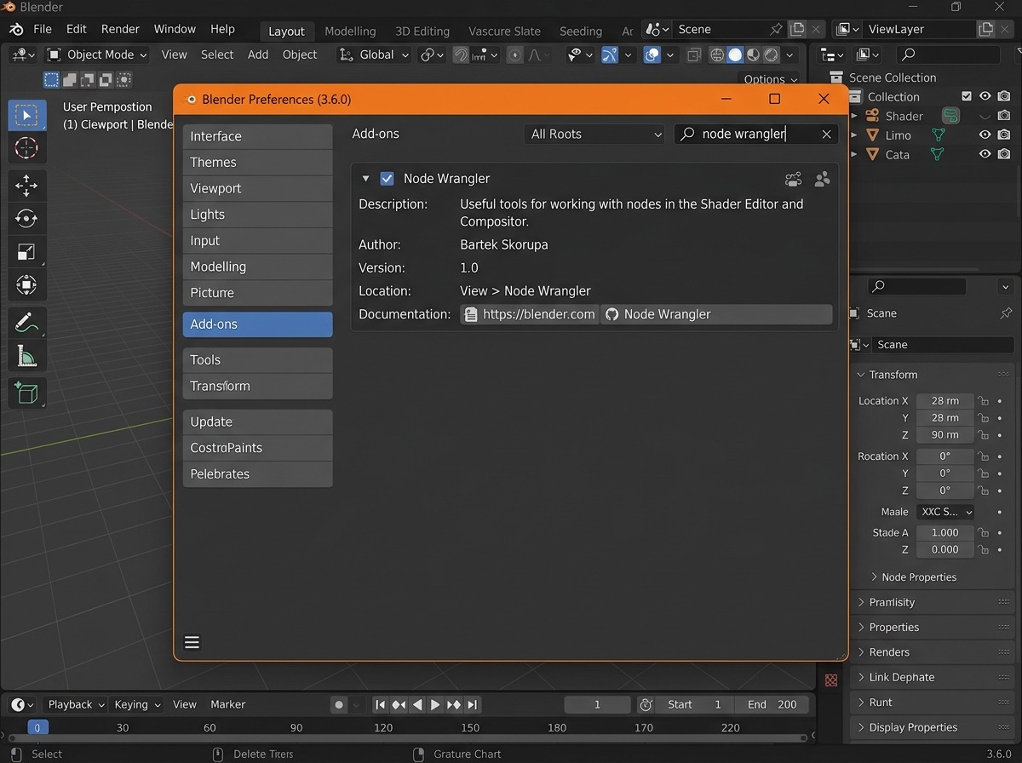Open the Themes preferences section
Screen dimensions: 1022x763
click(257, 163)
